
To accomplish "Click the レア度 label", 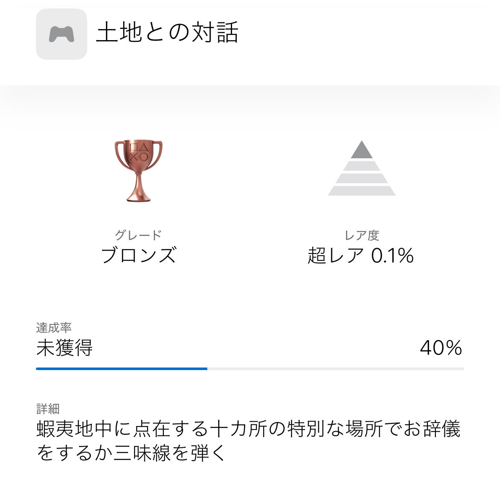I will (362, 235).
